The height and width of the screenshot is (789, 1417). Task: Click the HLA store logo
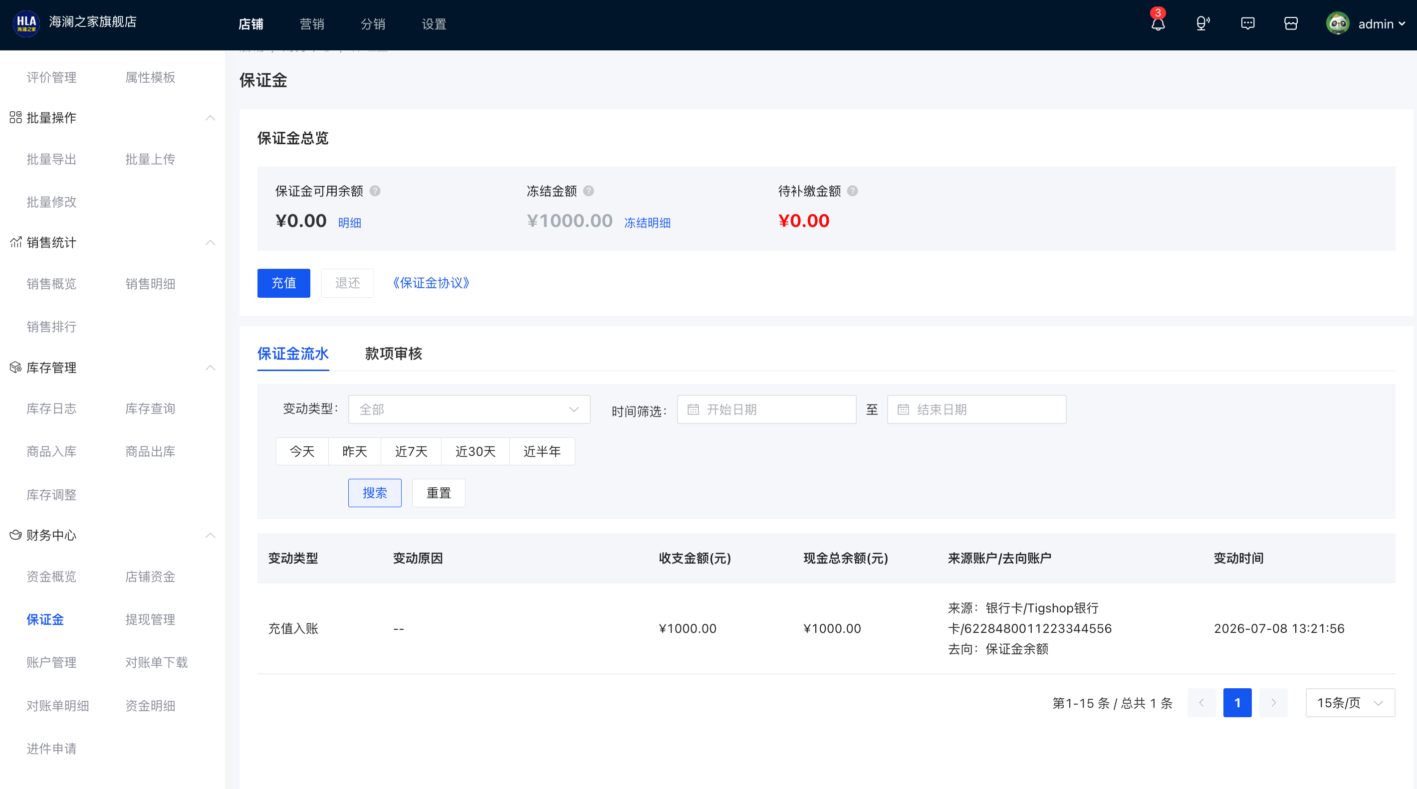(x=26, y=23)
